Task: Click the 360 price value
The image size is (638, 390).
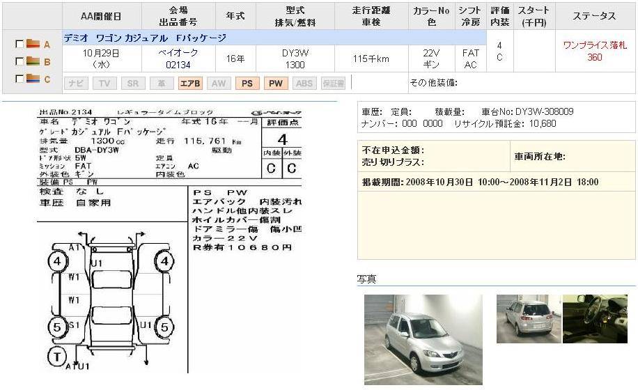Action: click(x=594, y=57)
